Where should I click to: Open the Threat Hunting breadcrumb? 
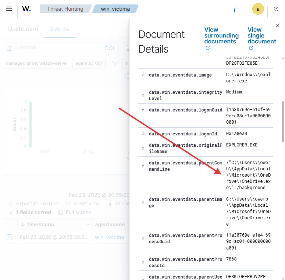65,9
